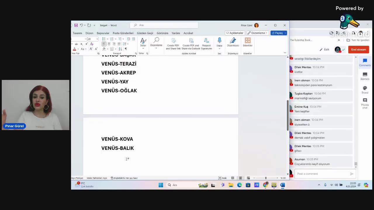Screen dimensions: 374x210
Task: Open Odak focus mode in status bar
Action: click(222, 178)
